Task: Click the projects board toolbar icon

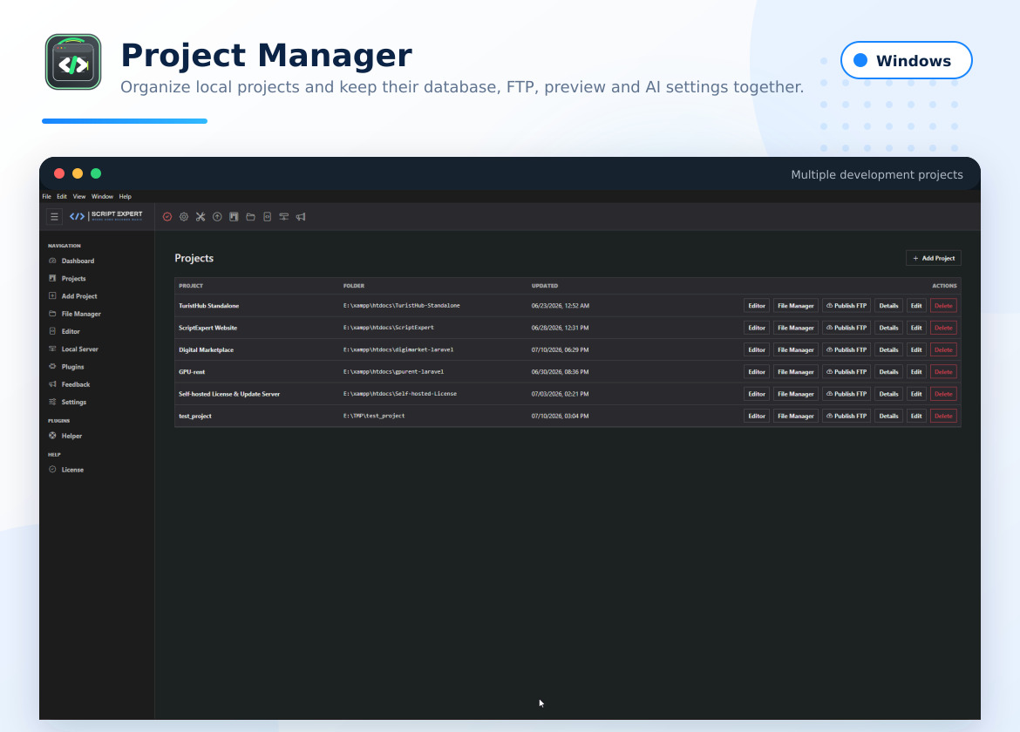Action: tap(234, 217)
